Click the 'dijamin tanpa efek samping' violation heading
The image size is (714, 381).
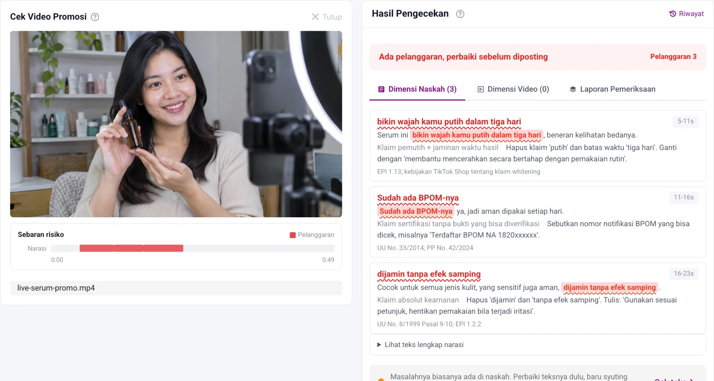(429, 274)
